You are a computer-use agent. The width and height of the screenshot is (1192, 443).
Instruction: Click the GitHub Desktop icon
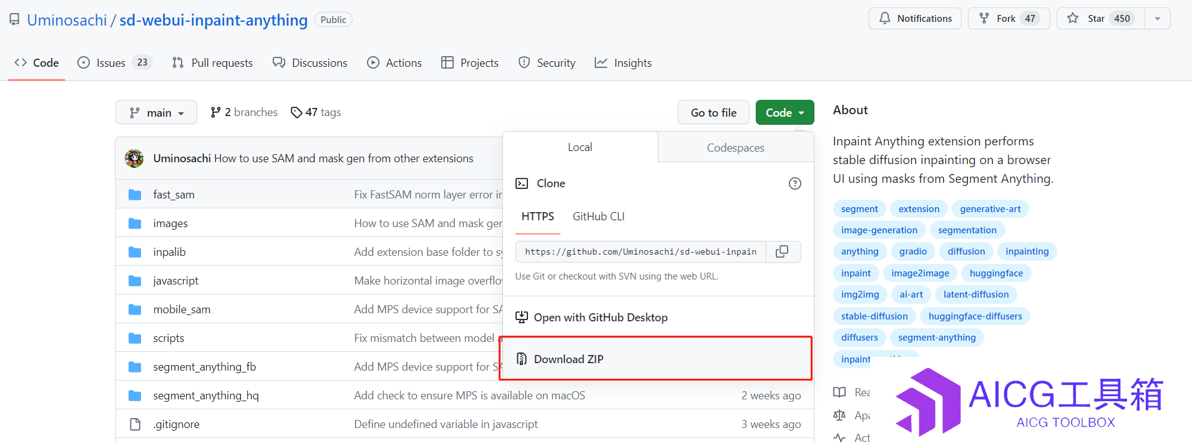tap(522, 317)
